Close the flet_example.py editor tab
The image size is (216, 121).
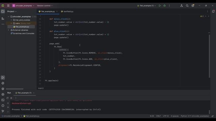(57, 11)
